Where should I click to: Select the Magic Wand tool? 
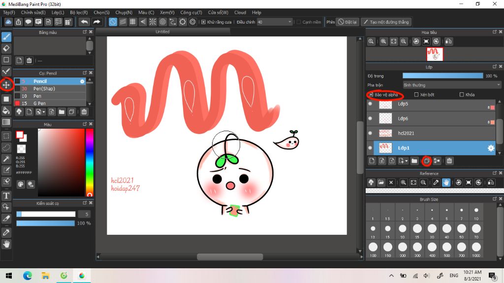pyautogui.click(x=6, y=159)
